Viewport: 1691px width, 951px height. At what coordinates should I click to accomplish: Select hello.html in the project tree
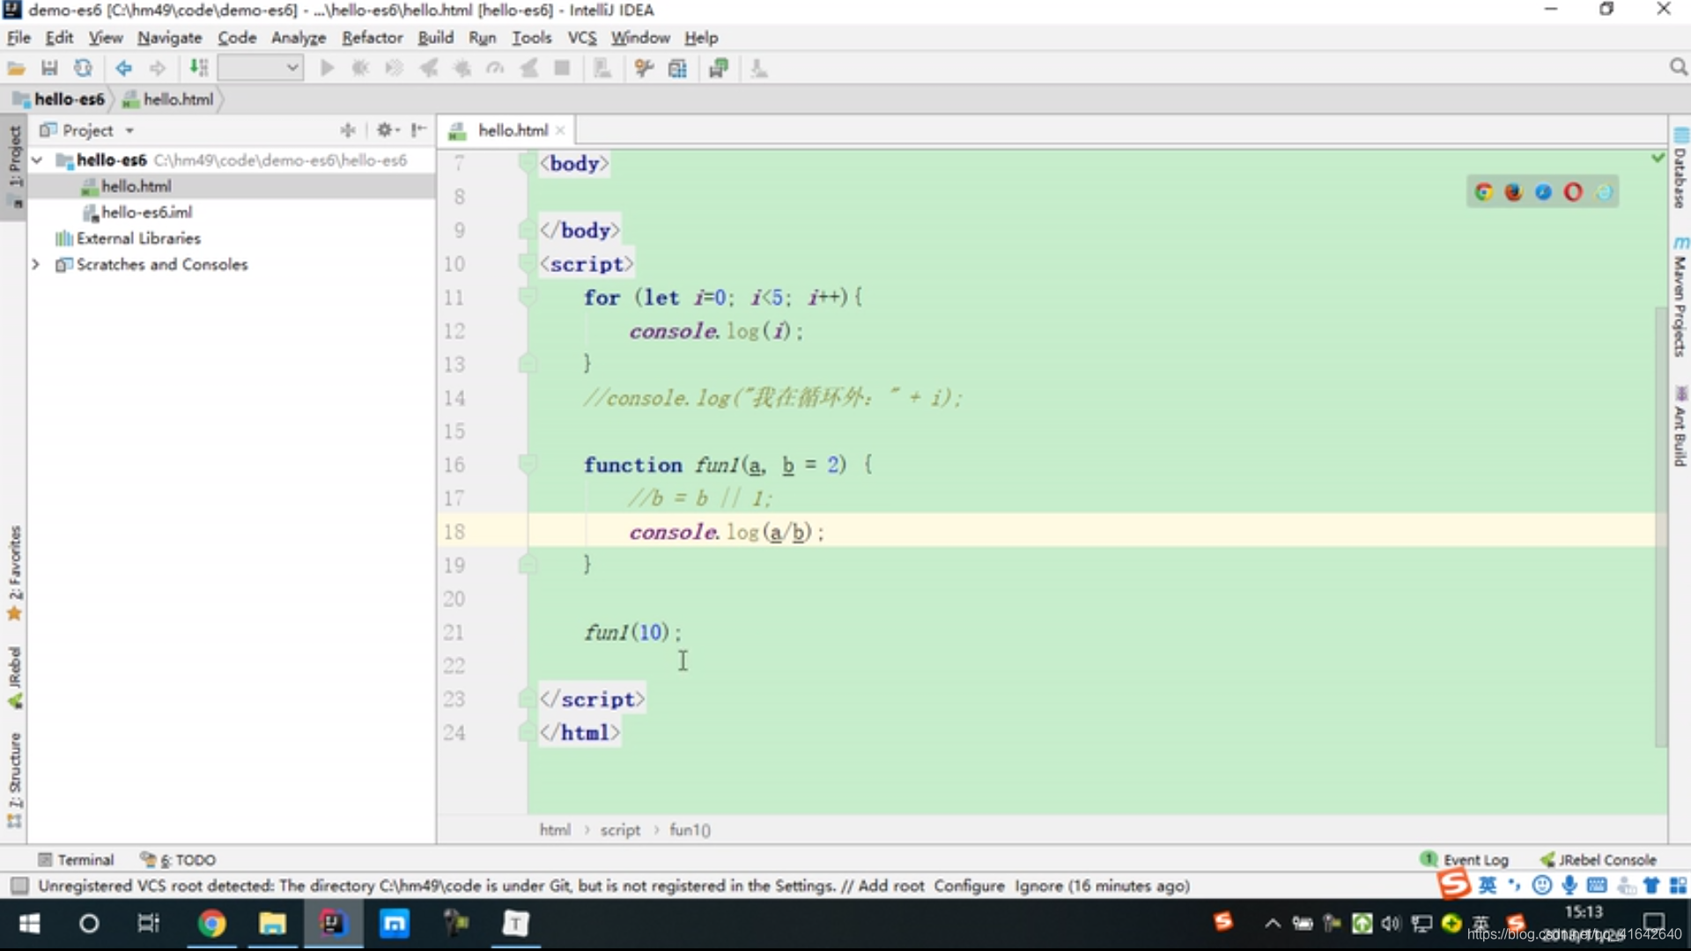pyautogui.click(x=136, y=187)
